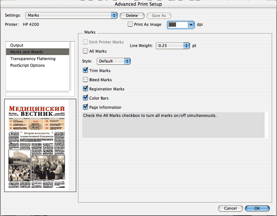Click the dpi field showing 300
This screenshot has width=277, height=216.
pos(177,25)
